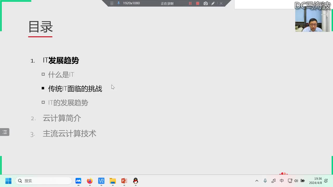Open the Windows Start menu

point(8,181)
